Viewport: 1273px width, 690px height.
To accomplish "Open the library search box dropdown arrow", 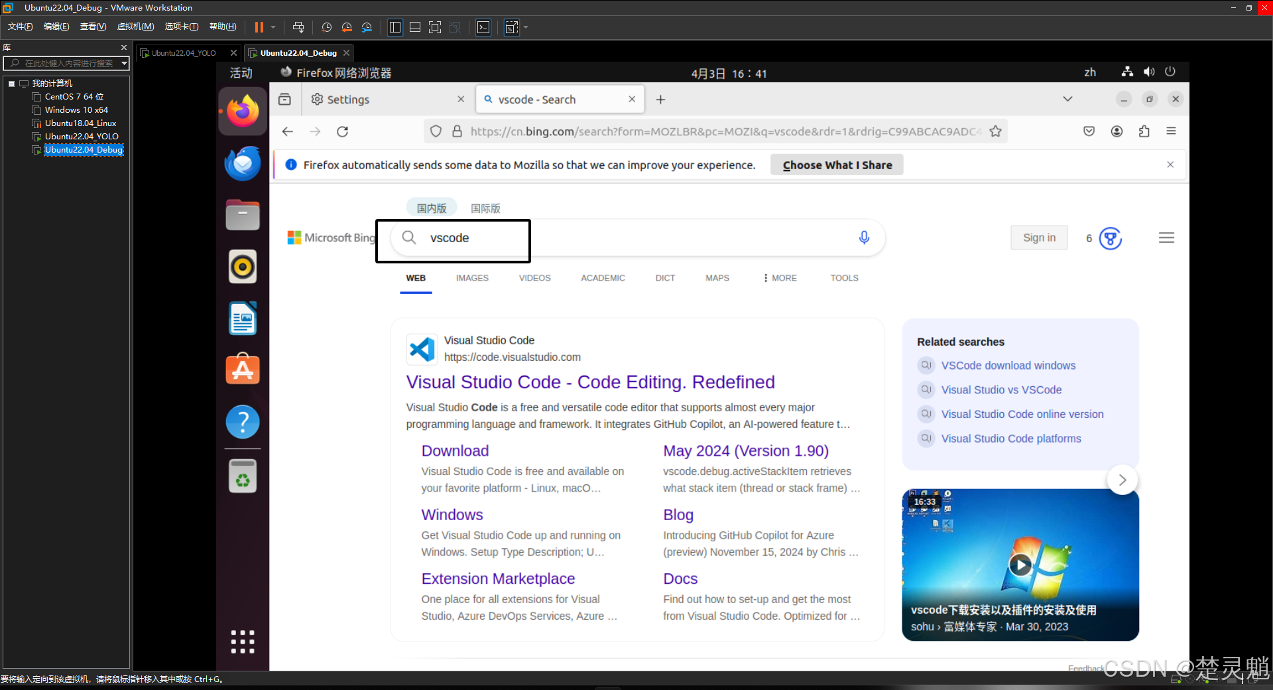I will (124, 63).
